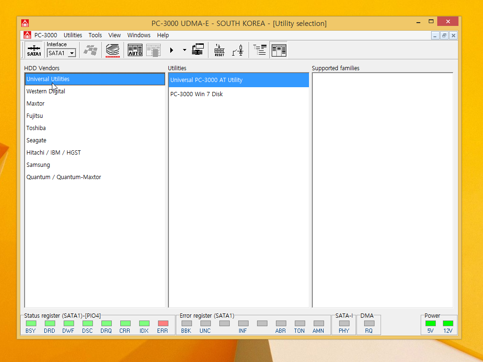The height and width of the screenshot is (362, 483).
Task: Click the ABR error register indicator
Action: 281,323
